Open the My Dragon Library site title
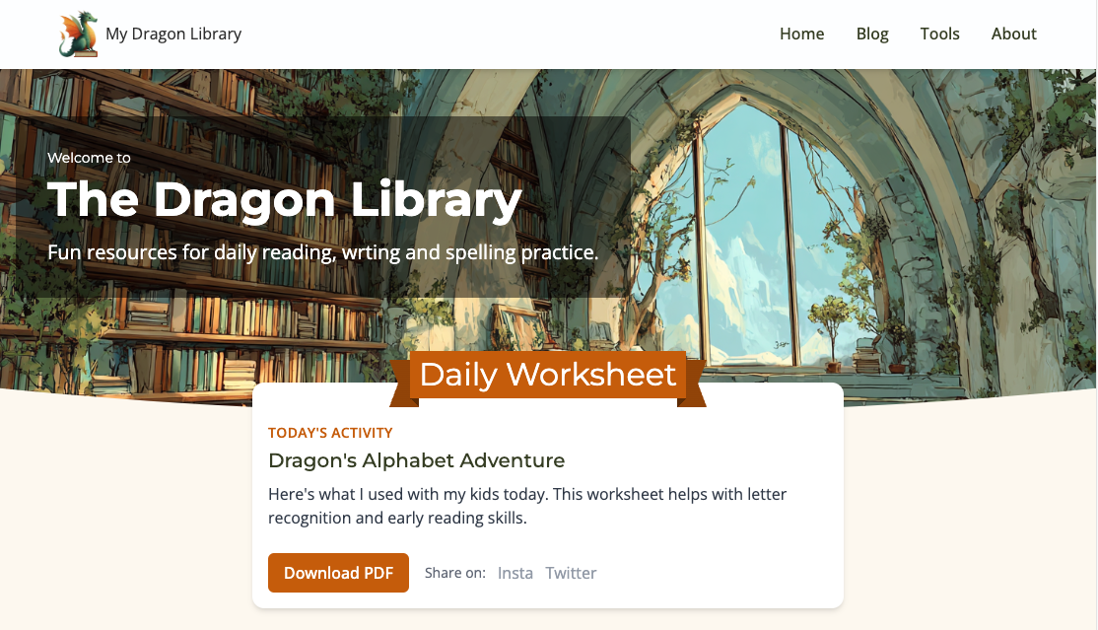The image size is (1098, 630). 173,34
